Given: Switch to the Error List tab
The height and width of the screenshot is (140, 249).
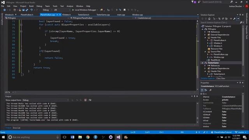Looking at the screenshot, I should pyautogui.click(x=16, y=128).
